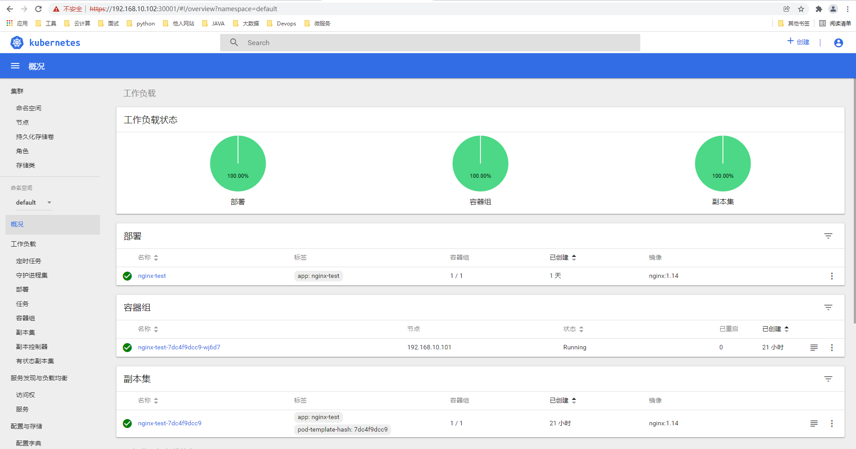Open pod nginx-test-7dc4f9dcc9-wj6d7 link
The width and height of the screenshot is (856, 449).
[x=179, y=348]
